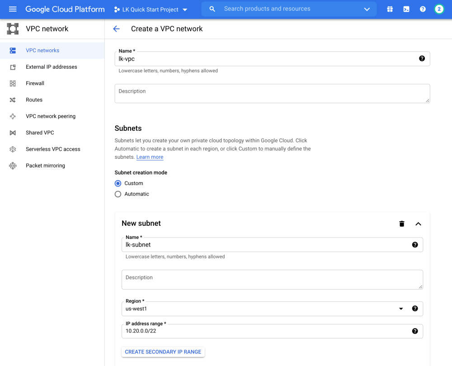Expand the search bar dropdown arrow

[367, 9]
